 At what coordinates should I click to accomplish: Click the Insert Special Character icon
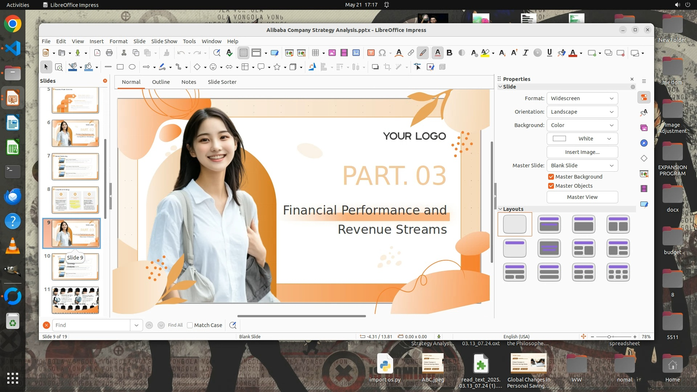382,53
